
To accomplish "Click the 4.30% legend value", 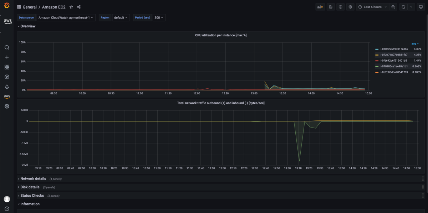I will pos(417,49).
